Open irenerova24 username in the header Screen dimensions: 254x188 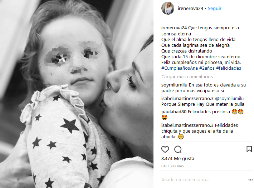click(x=190, y=9)
